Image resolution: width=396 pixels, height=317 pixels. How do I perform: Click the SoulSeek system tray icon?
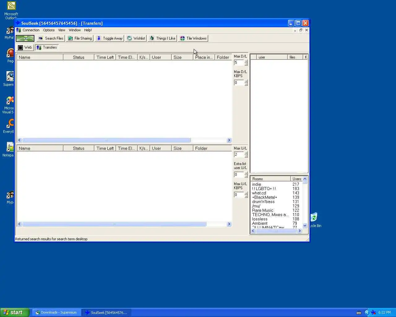point(373,312)
